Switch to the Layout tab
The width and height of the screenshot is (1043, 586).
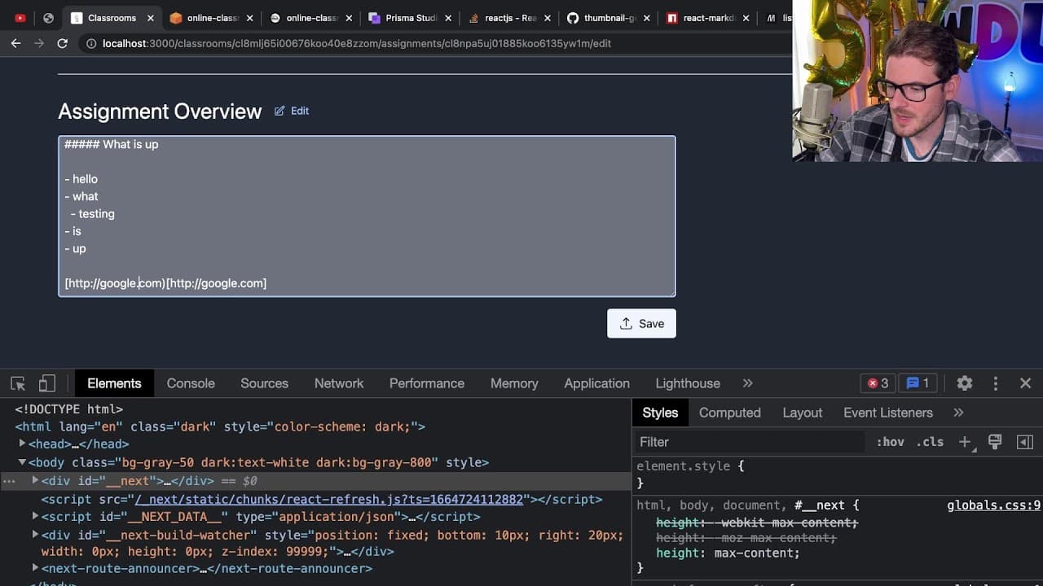click(x=803, y=413)
